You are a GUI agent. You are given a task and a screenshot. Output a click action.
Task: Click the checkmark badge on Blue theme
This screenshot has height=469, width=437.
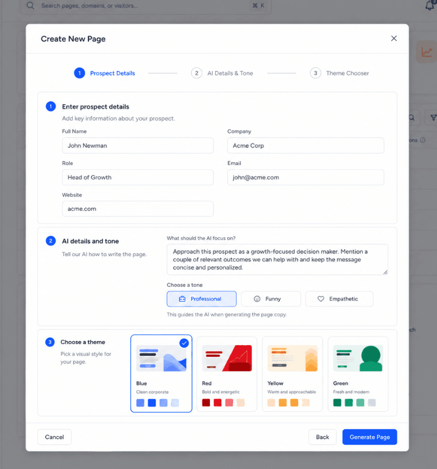point(184,343)
